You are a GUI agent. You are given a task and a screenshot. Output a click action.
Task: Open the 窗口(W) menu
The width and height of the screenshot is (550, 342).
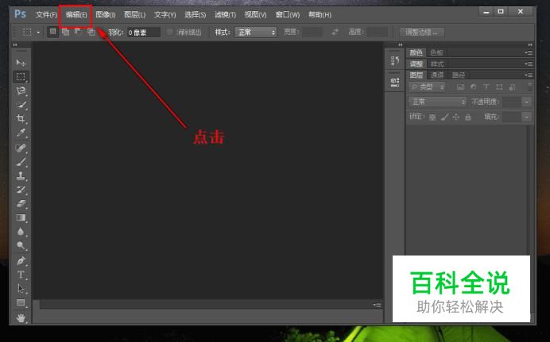tap(288, 15)
